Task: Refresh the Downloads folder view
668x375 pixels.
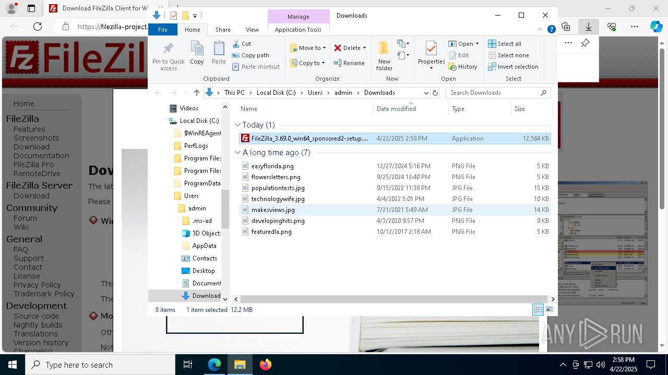Action: tap(435, 93)
